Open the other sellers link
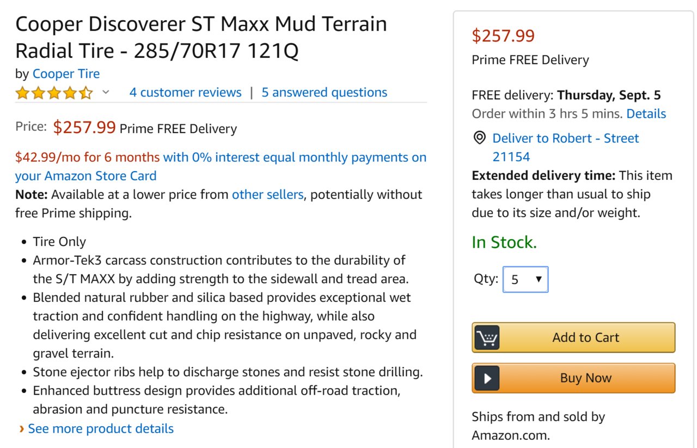697x448 pixels. [x=267, y=195]
